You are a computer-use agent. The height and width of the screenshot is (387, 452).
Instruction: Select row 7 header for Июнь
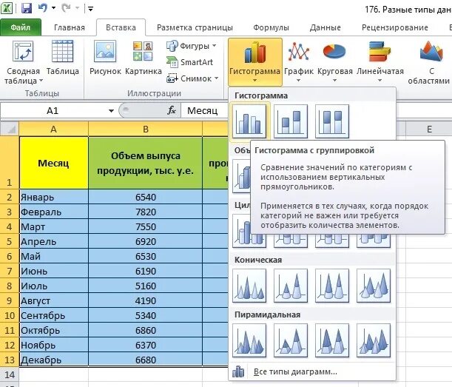10,271
